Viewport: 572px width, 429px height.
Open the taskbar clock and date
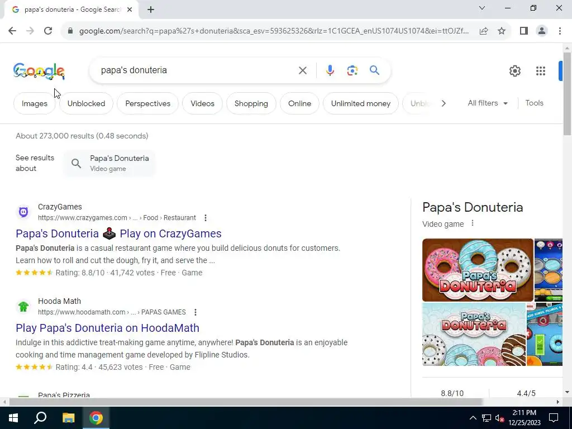click(x=524, y=418)
